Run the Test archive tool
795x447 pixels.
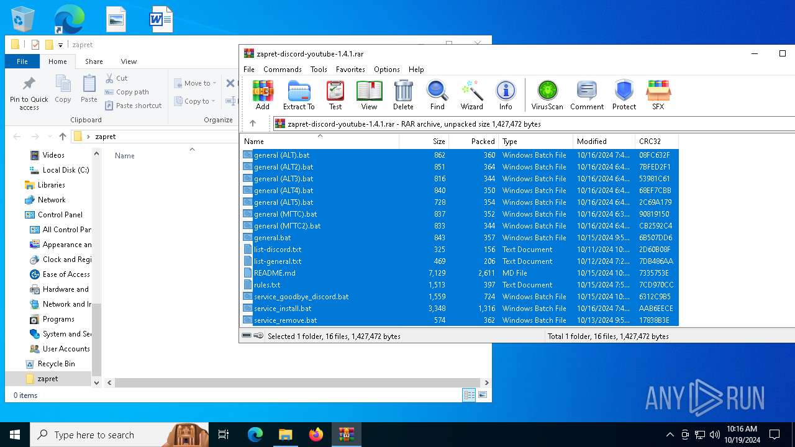335,95
